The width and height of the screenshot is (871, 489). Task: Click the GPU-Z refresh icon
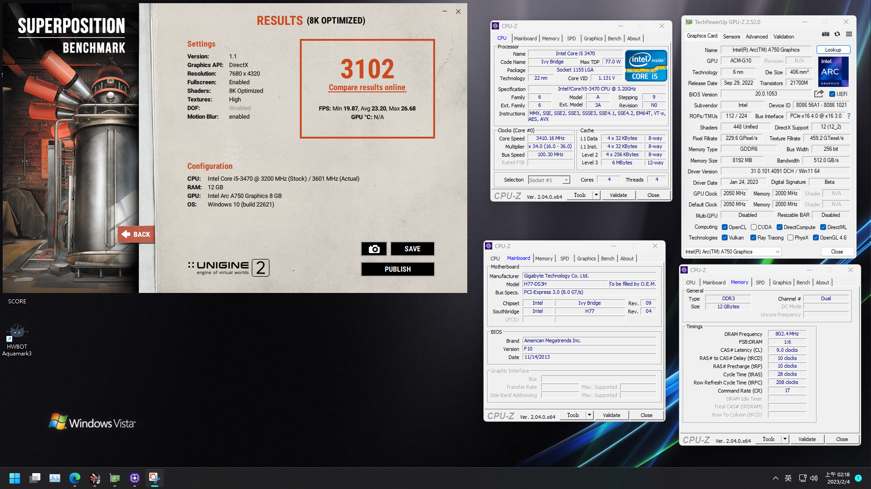[x=837, y=34]
